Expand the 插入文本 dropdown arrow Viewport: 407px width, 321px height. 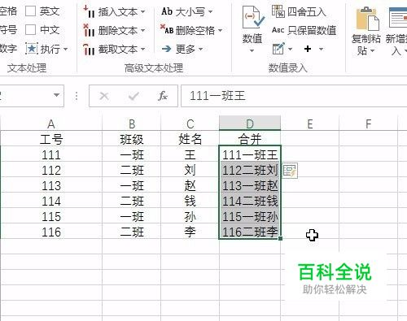click(x=143, y=12)
